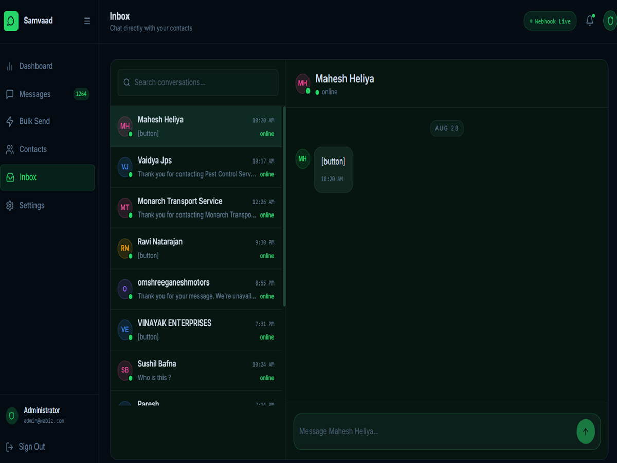Click the AUG 28 date label
The width and height of the screenshot is (617, 463).
(447, 129)
